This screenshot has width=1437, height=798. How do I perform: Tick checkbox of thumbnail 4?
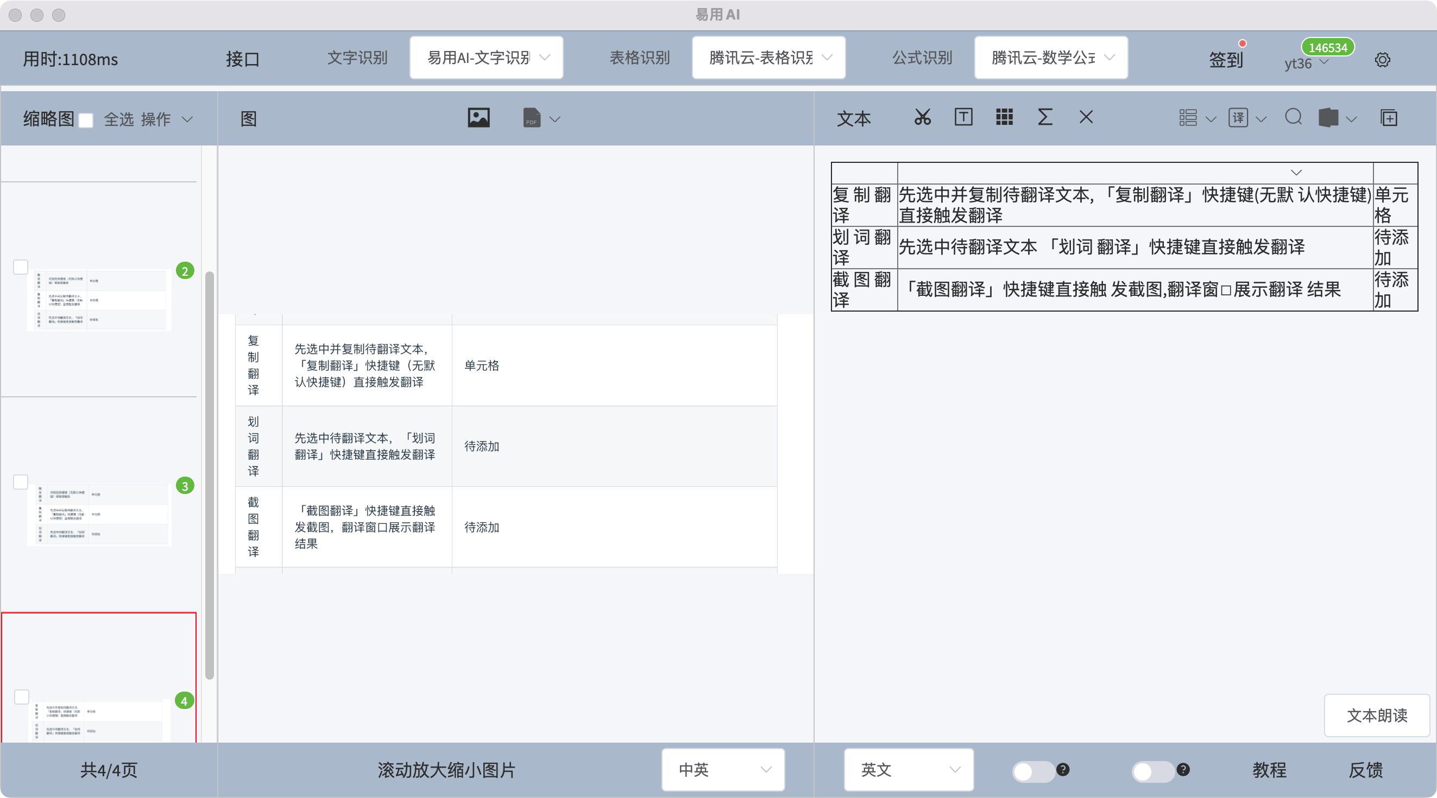(21, 696)
